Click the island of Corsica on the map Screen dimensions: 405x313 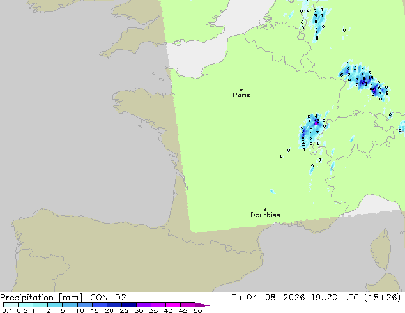pos(381,250)
